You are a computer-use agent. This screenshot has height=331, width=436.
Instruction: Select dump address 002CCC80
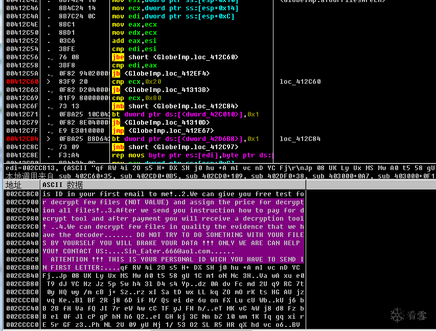22,317
